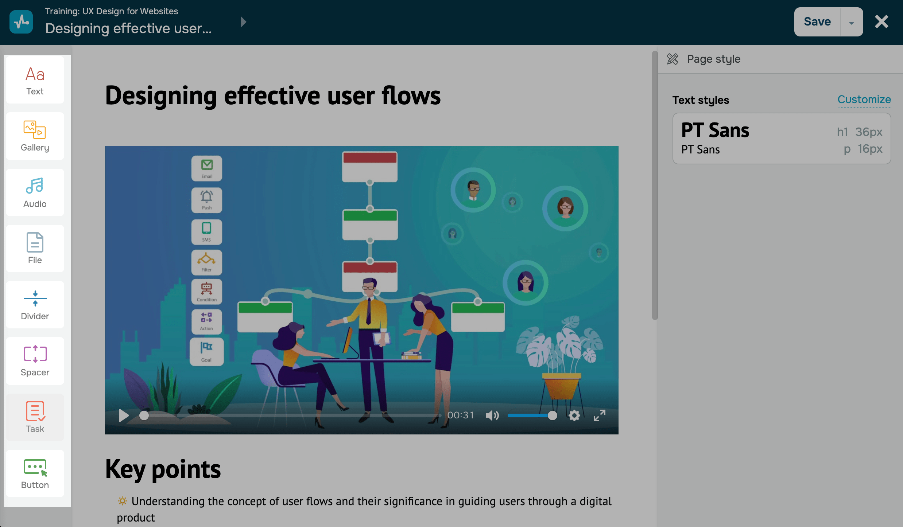
Task: Click the Save button
Action: coord(817,22)
